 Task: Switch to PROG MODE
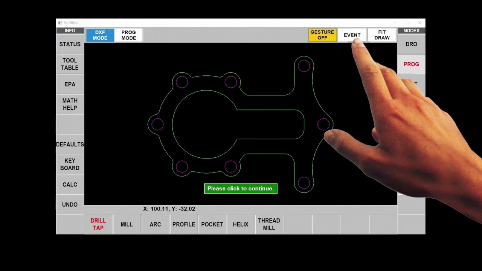[128, 35]
